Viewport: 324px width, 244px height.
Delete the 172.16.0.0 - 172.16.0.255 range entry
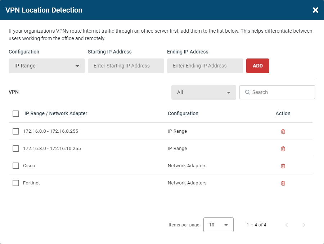(283, 131)
